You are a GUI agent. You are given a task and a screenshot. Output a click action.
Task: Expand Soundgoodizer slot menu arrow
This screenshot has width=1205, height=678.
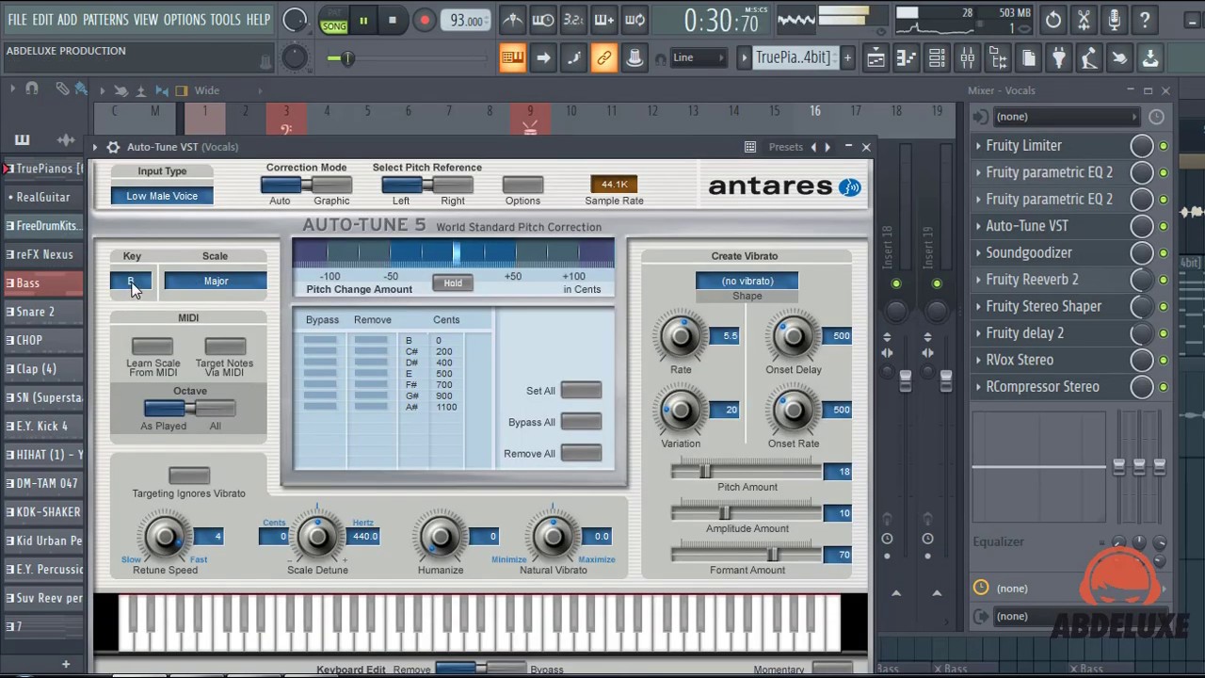coord(978,253)
